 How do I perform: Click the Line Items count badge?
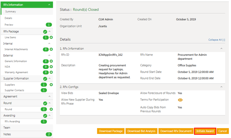46,38
